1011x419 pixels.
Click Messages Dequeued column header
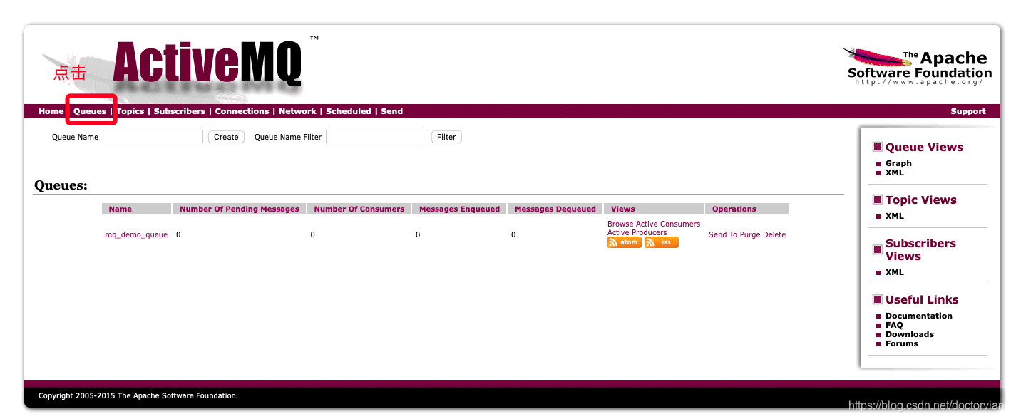pyautogui.click(x=555, y=209)
